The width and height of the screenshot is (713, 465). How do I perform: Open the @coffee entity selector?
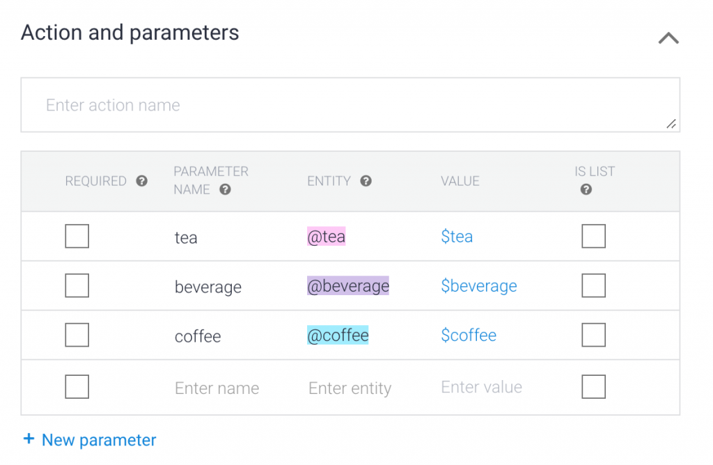coord(338,336)
